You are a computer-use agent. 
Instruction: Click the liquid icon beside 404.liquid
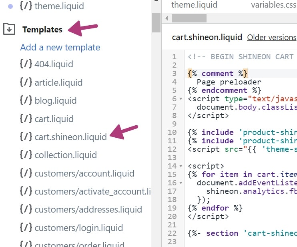pos(26,64)
